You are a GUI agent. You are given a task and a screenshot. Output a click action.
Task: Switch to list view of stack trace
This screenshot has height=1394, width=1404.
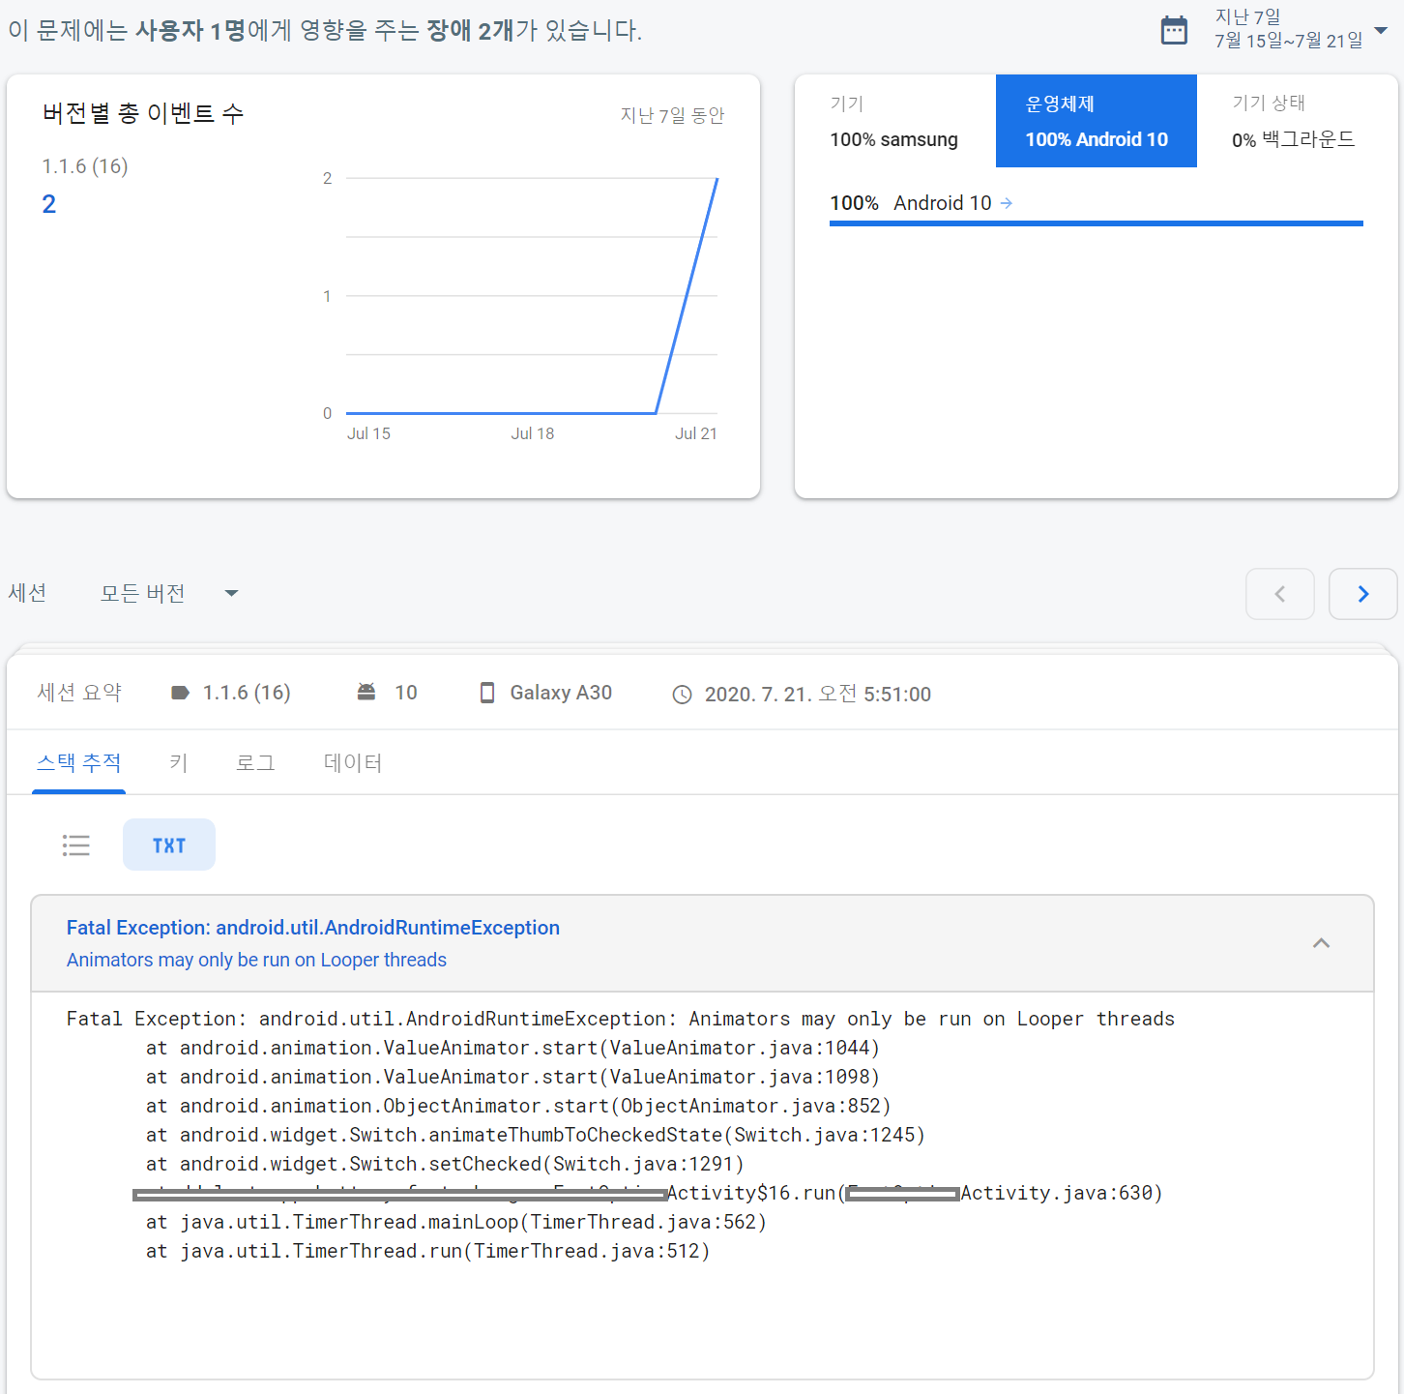(x=76, y=845)
